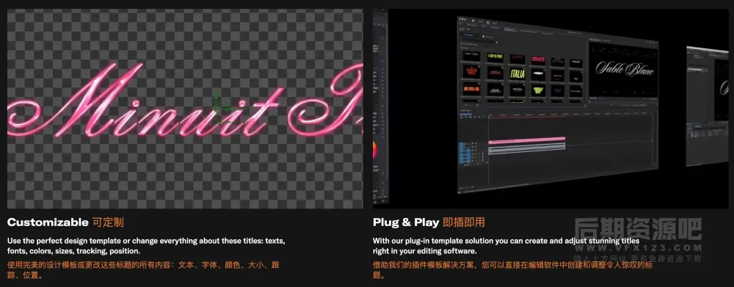Select the red DRIVER title thumbnail

pyautogui.click(x=538, y=60)
